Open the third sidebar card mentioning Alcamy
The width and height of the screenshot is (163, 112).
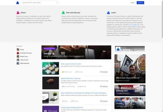tap(130, 103)
